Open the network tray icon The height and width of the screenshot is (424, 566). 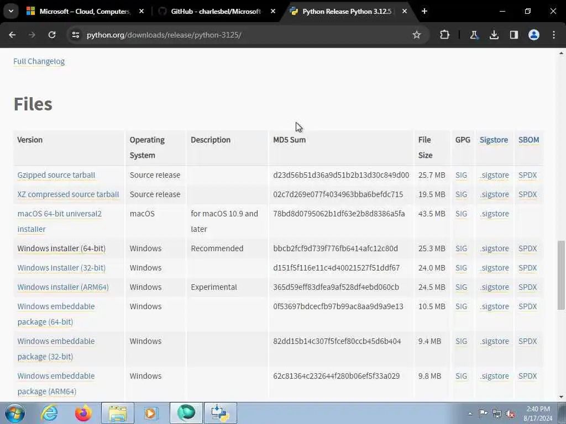coord(497,414)
